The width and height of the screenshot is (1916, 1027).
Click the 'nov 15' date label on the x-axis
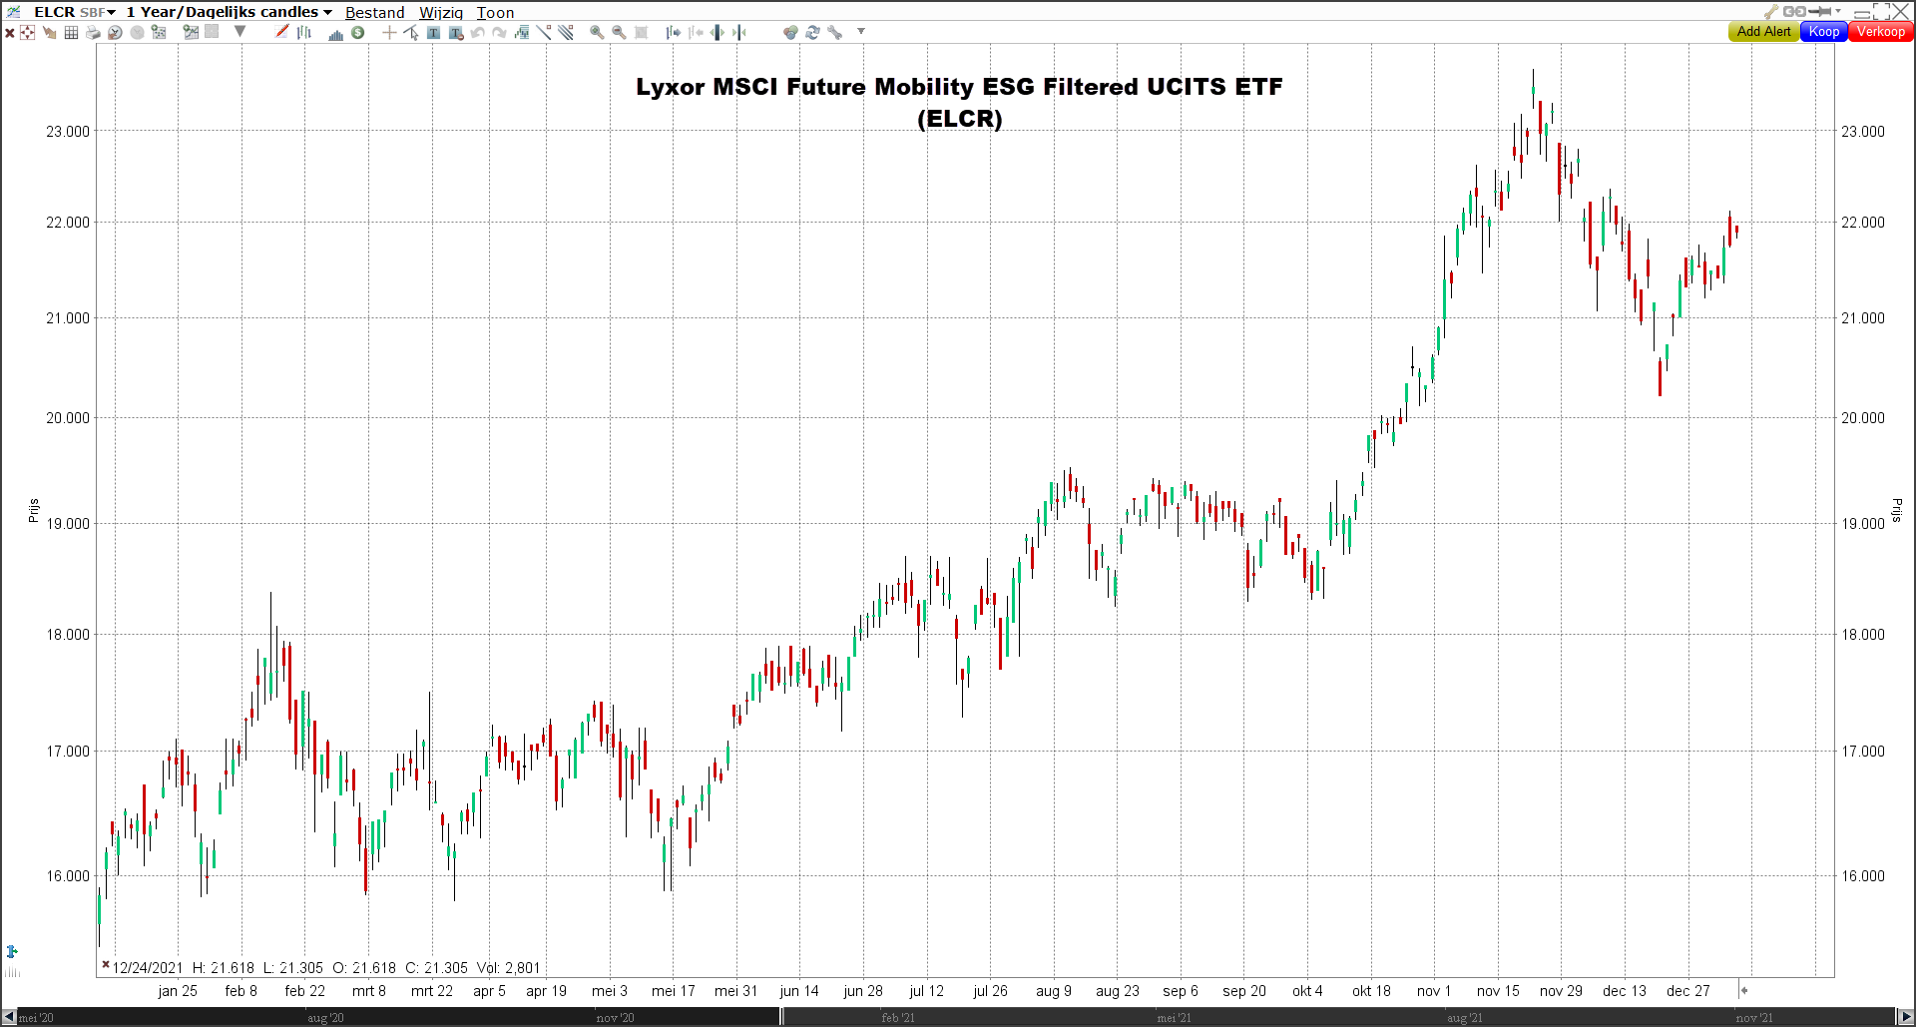(1498, 991)
